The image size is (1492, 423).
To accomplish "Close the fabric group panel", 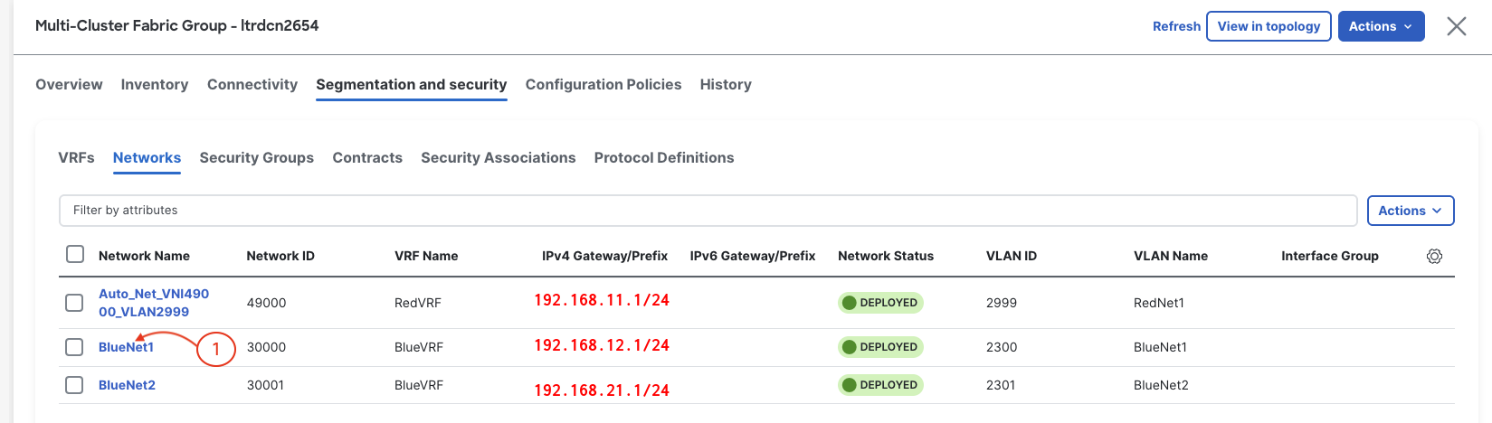I will pos(1456,26).
